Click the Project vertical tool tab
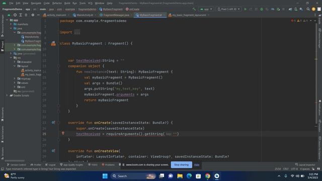Viewport: 322px width, 181px height. point(2,46)
